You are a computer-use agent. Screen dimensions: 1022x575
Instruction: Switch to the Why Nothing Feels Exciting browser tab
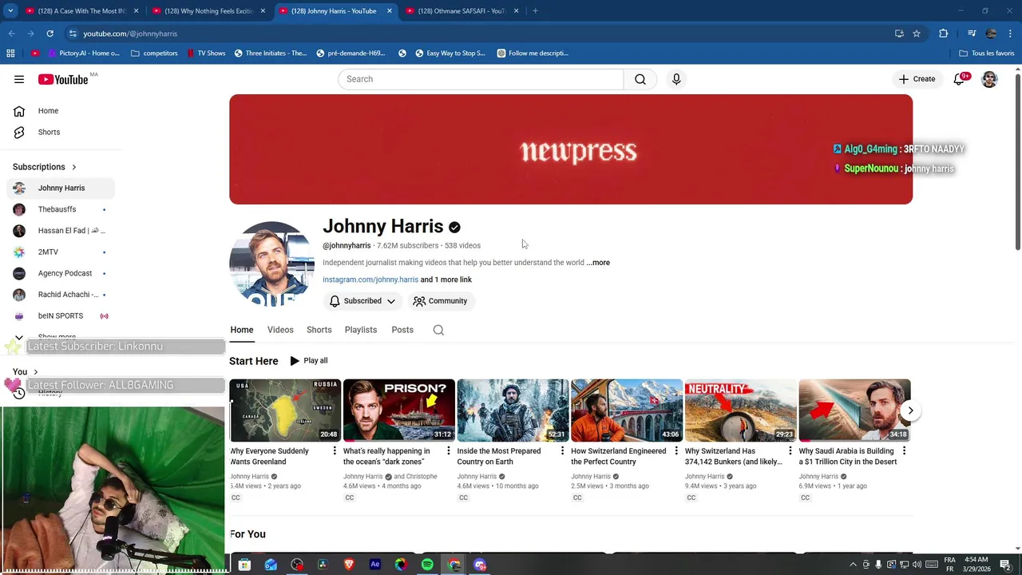pyautogui.click(x=209, y=11)
